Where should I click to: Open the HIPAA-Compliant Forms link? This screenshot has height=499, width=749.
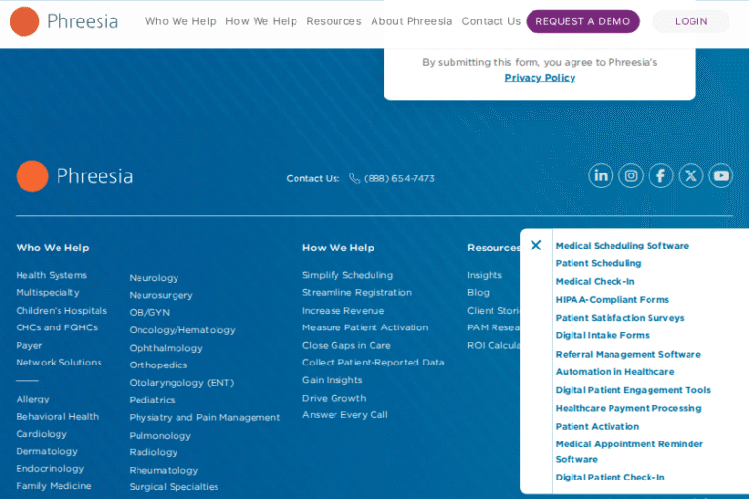[611, 300]
